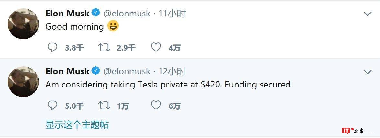The image size is (380, 138).
Task: Click profile avatar on Tesla tweet
Action: coord(23,82)
